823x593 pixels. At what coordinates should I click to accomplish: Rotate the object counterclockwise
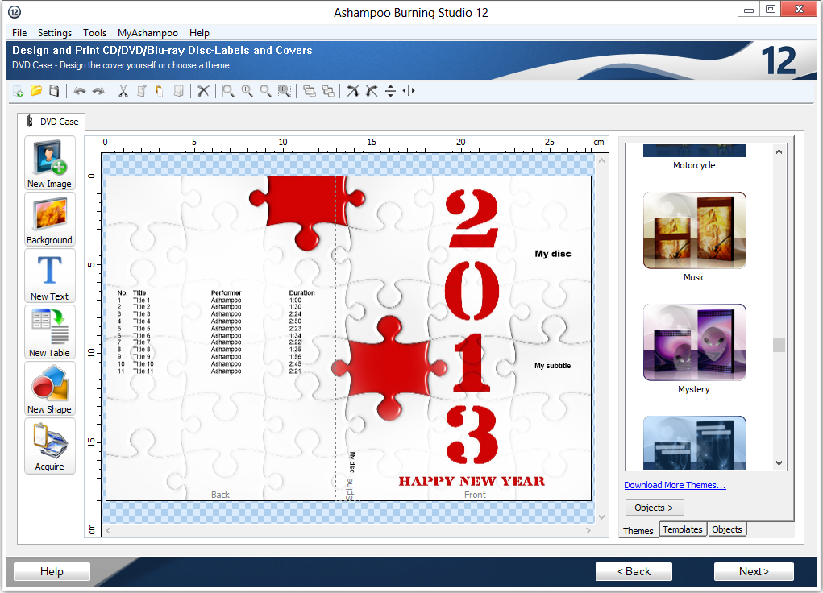point(372,91)
